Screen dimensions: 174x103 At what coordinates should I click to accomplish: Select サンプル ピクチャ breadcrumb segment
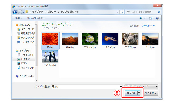click(x=69, y=12)
